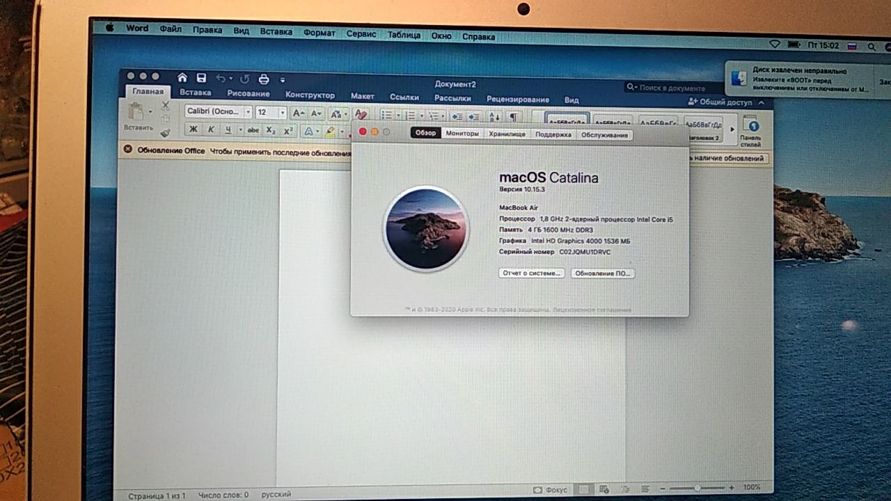Toggle bold (Ж) formatting

[193, 129]
